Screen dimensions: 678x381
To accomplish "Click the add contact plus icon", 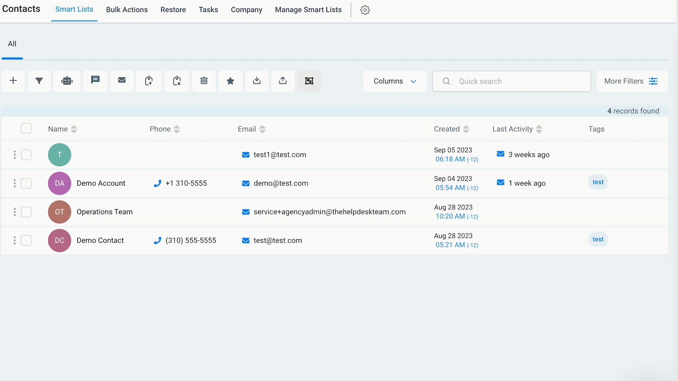I will pos(13,81).
